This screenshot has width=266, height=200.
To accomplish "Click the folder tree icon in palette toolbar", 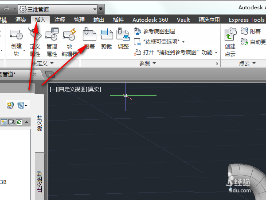I will point(12,122).
